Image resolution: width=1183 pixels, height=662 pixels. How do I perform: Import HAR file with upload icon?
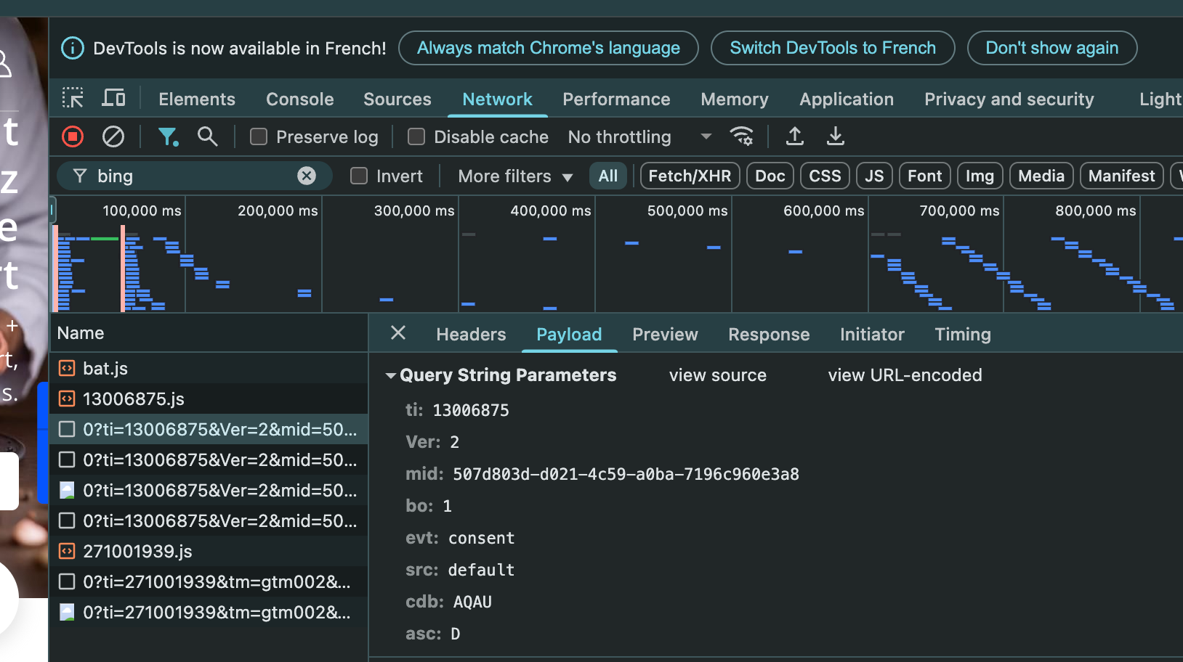tap(795, 136)
